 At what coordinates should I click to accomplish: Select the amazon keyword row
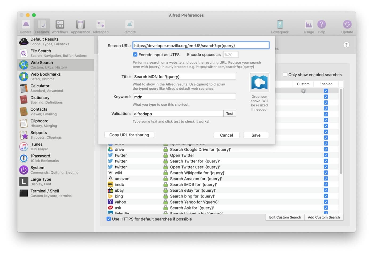pyautogui.click(x=223, y=179)
